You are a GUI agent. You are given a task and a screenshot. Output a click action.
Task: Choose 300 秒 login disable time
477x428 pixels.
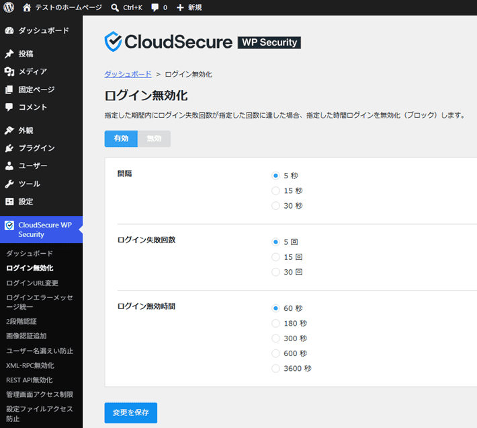[275, 338]
